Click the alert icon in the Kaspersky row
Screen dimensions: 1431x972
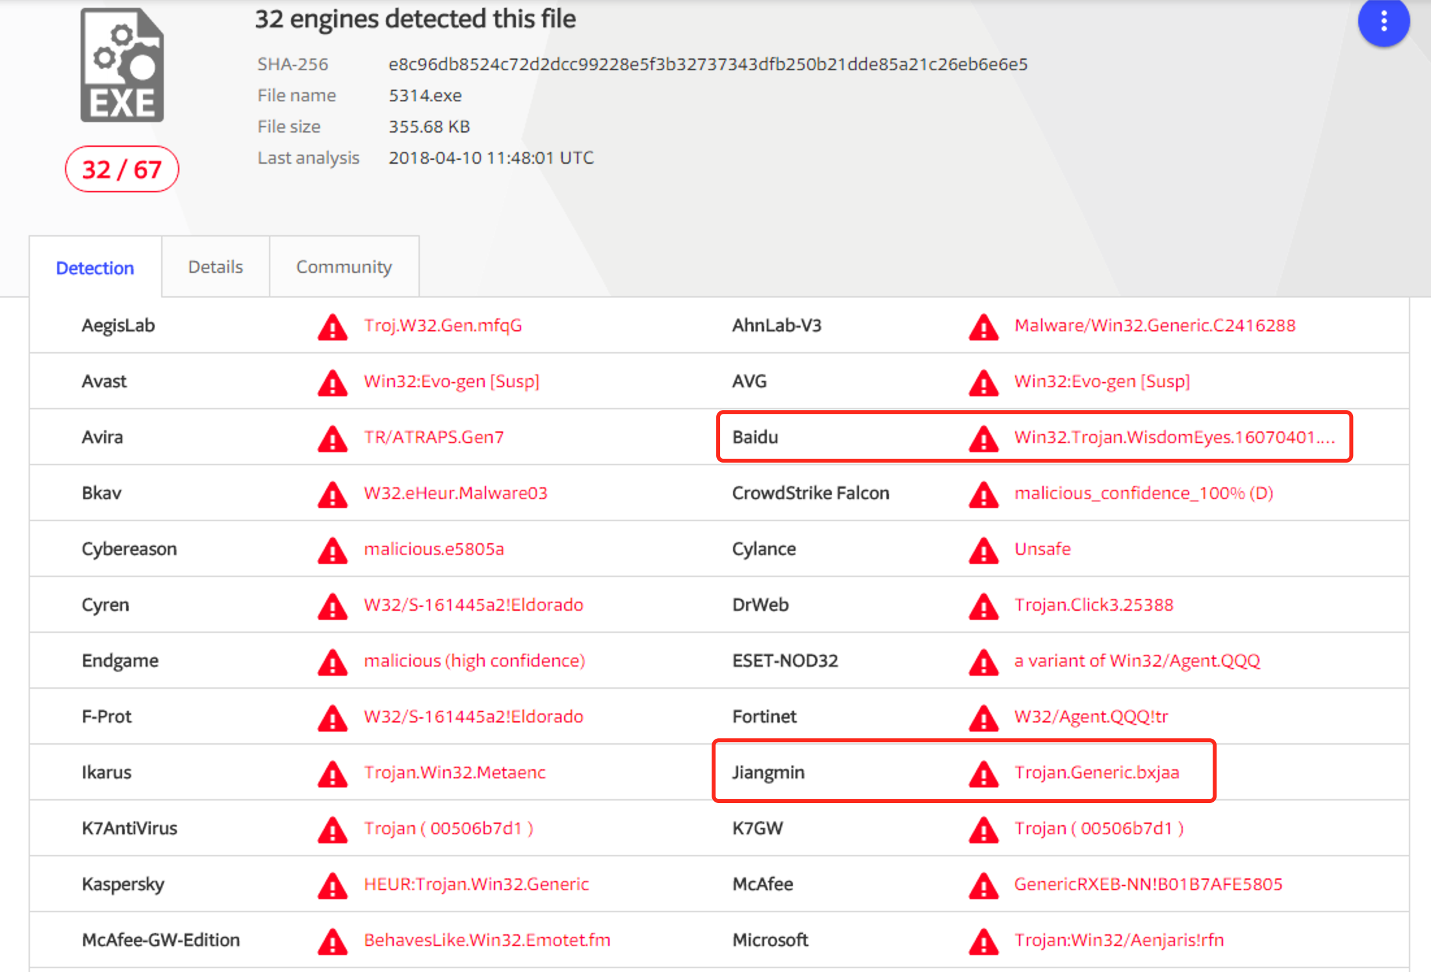click(332, 886)
